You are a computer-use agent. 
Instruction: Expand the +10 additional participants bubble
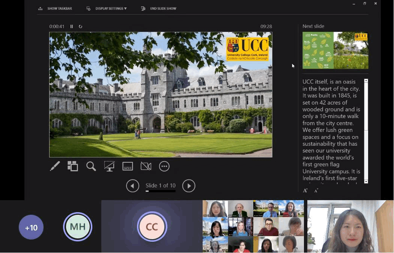[31, 227]
